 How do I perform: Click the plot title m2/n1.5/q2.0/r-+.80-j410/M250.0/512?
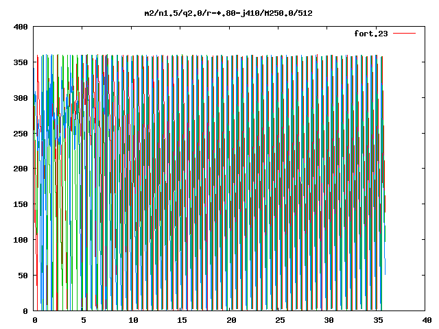pos(228,13)
